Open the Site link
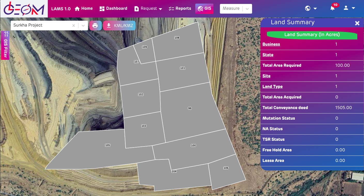The image size is (364, 196). pyautogui.click(x=266, y=76)
